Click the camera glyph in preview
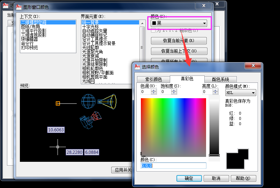The width and height of the screenshot is (280, 188). [90, 120]
